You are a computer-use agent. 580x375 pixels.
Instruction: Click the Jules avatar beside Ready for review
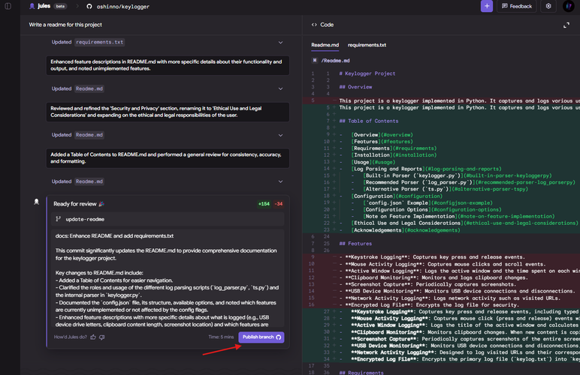(x=36, y=202)
